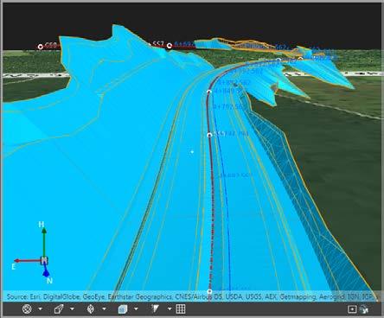384x318 pixels.
Task: Click the blue shaded cube display icon
Action: (123, 309)
